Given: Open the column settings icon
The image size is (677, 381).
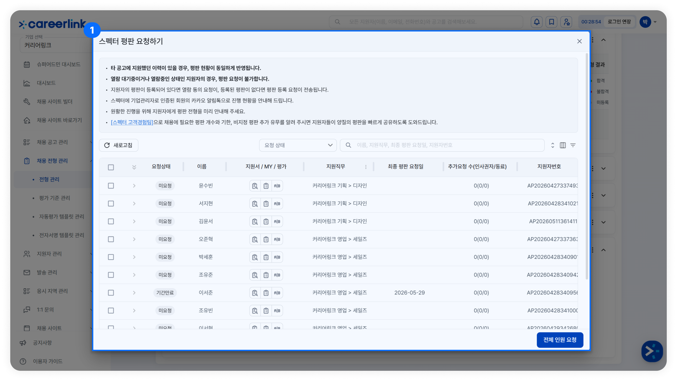Looking at the screenshot, I should pyautogui.click(x=563, y=145).
